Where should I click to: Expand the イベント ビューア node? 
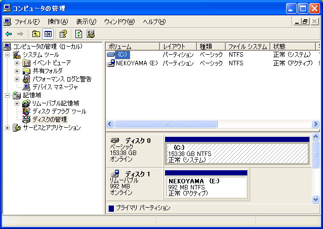click(17, 63)
